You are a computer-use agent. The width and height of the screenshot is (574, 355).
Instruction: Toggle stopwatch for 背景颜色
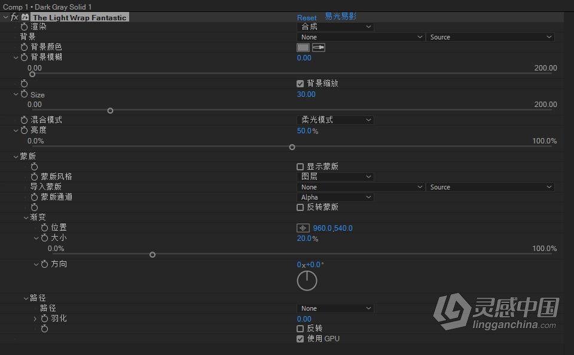click(x=24, y=47)
